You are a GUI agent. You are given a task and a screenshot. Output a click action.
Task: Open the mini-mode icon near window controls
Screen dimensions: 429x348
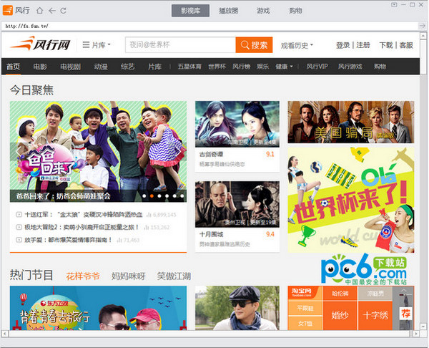pyautogui.click(x=394, y=4)
